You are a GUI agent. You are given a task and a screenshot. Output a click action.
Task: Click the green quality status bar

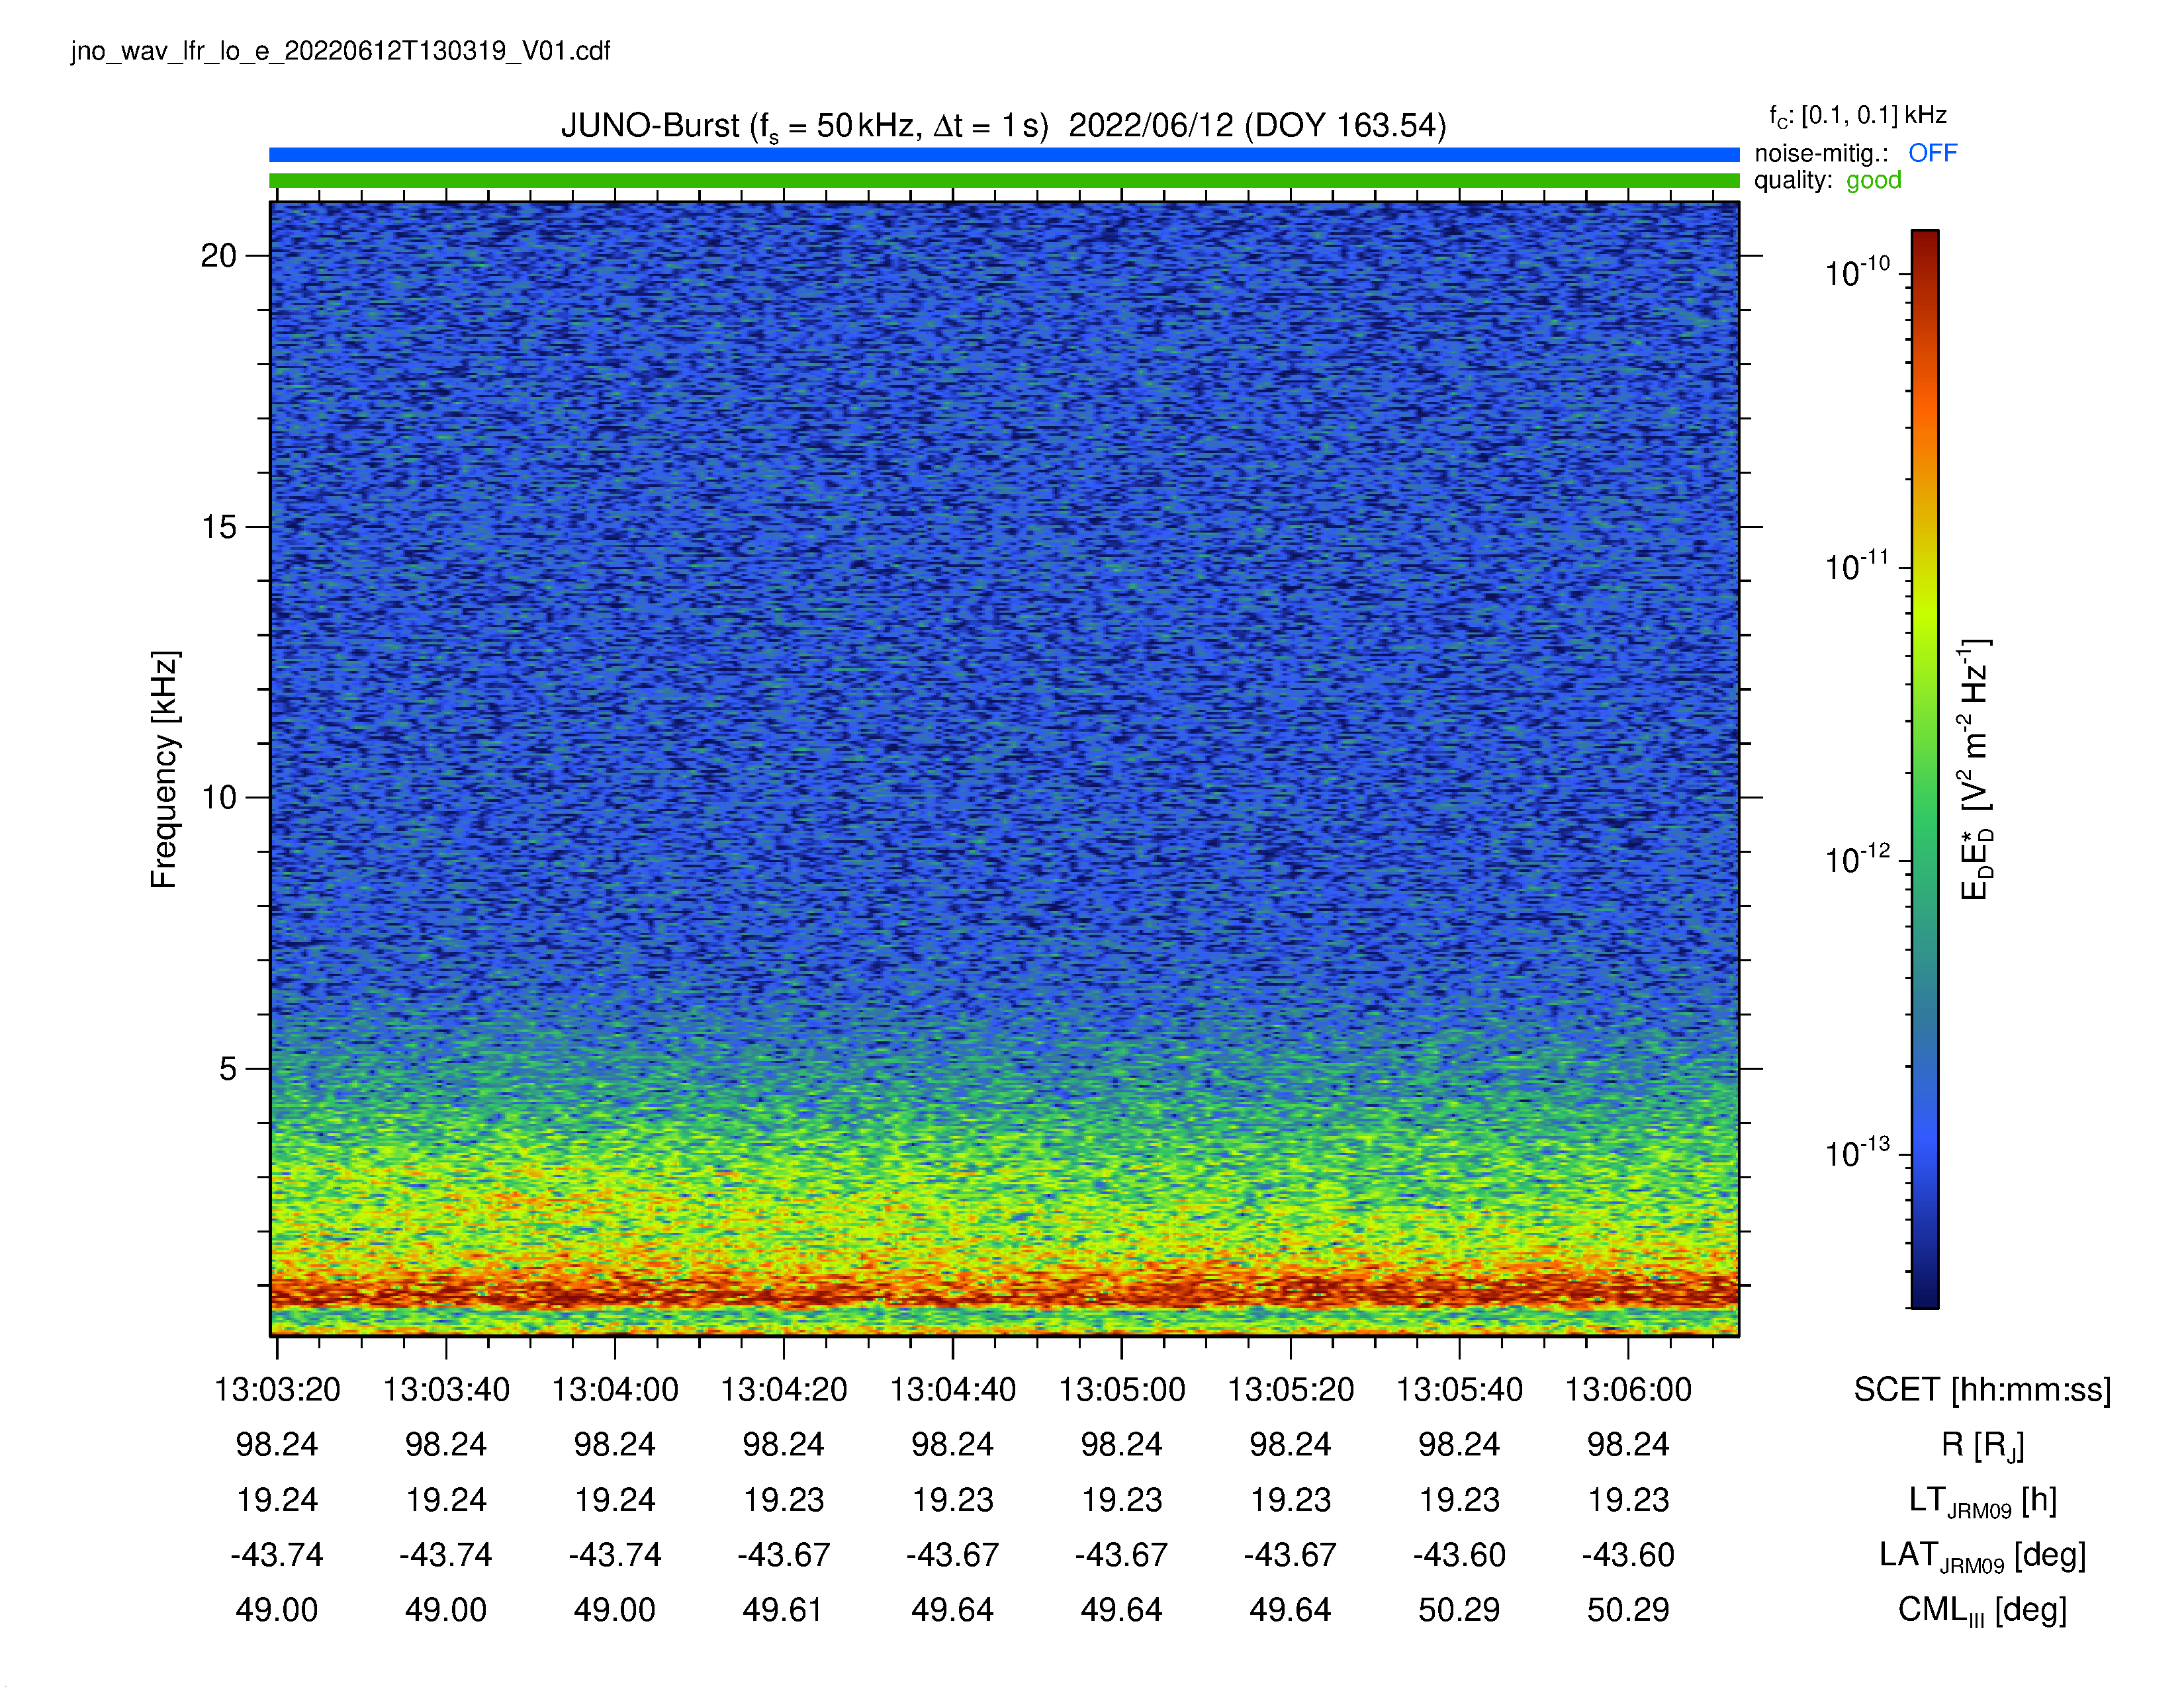1004,181
